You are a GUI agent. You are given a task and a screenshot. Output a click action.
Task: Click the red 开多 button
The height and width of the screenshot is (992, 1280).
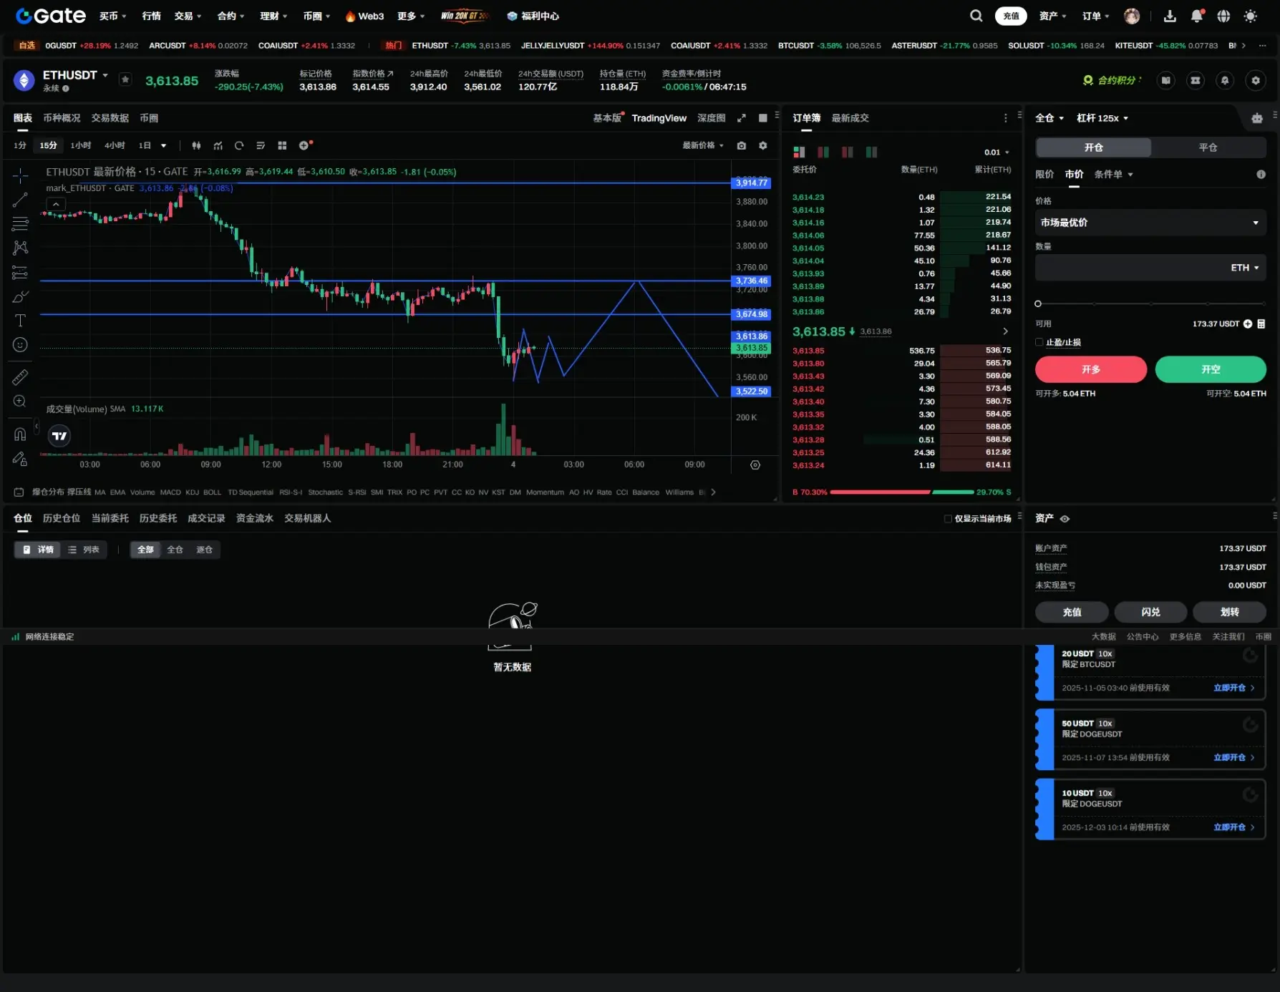[x=1091, y=369]
